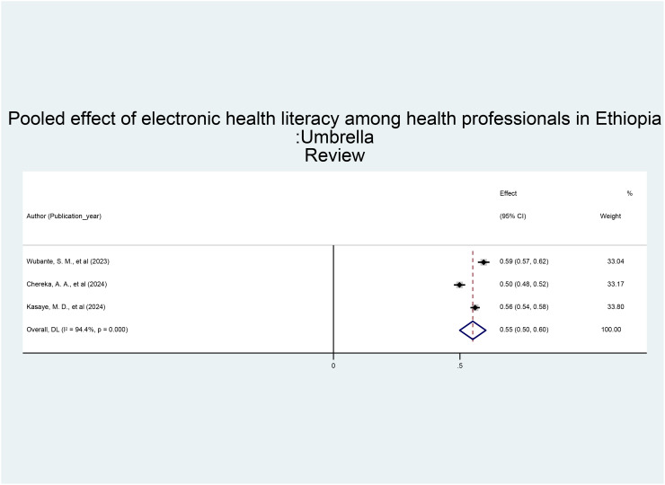
Task: Select the overall pooled effect diamond
Action: point(473,331)
